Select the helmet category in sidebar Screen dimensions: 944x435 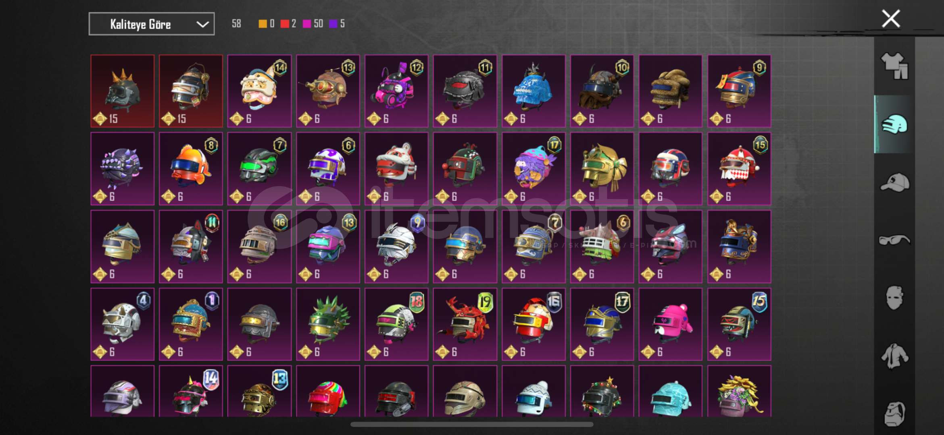pyautogui.click(x=894, y=124)
